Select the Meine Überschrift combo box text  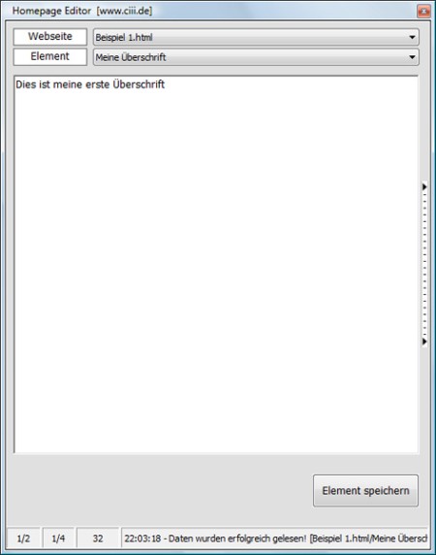131,57
